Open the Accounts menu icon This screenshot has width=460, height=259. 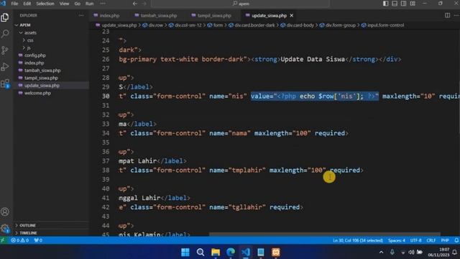(x=5, y=212)
